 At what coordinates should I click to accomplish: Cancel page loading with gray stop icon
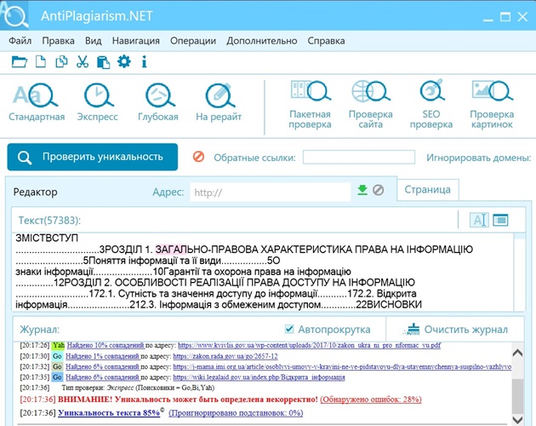pos(378,190)
